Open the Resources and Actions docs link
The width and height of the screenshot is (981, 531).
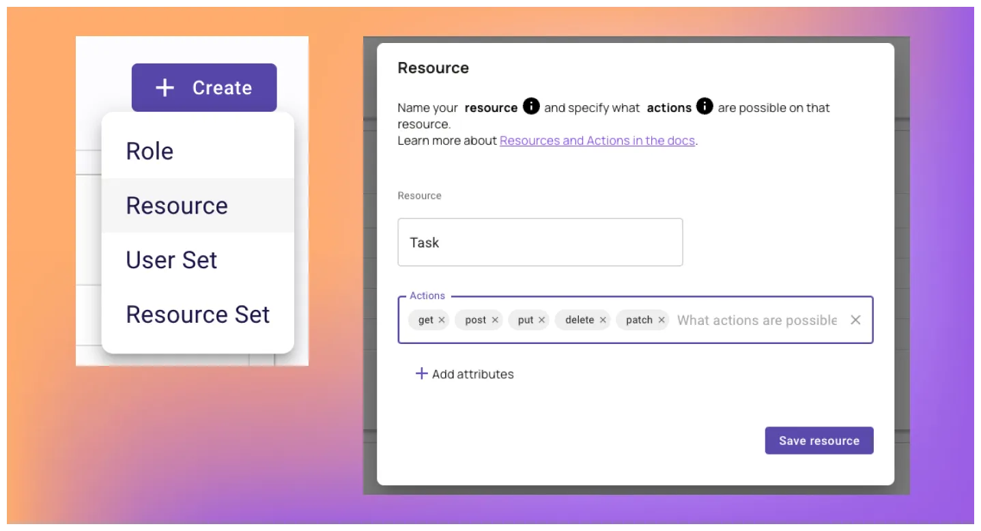click(597, 140)
